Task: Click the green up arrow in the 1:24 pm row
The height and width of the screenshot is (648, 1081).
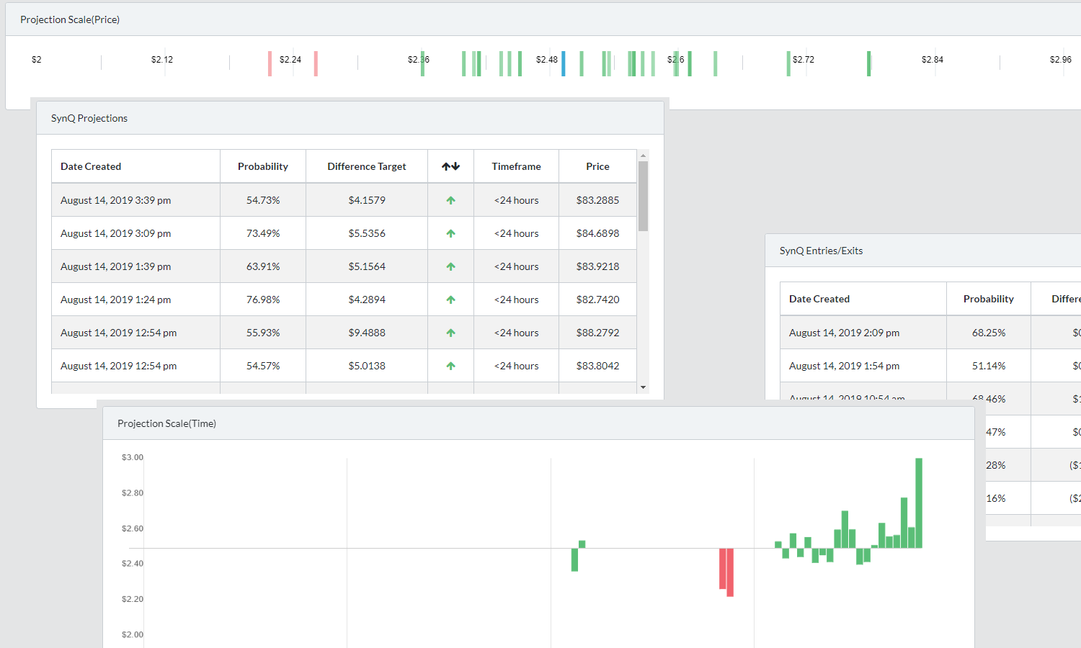Action: (450, 300)
